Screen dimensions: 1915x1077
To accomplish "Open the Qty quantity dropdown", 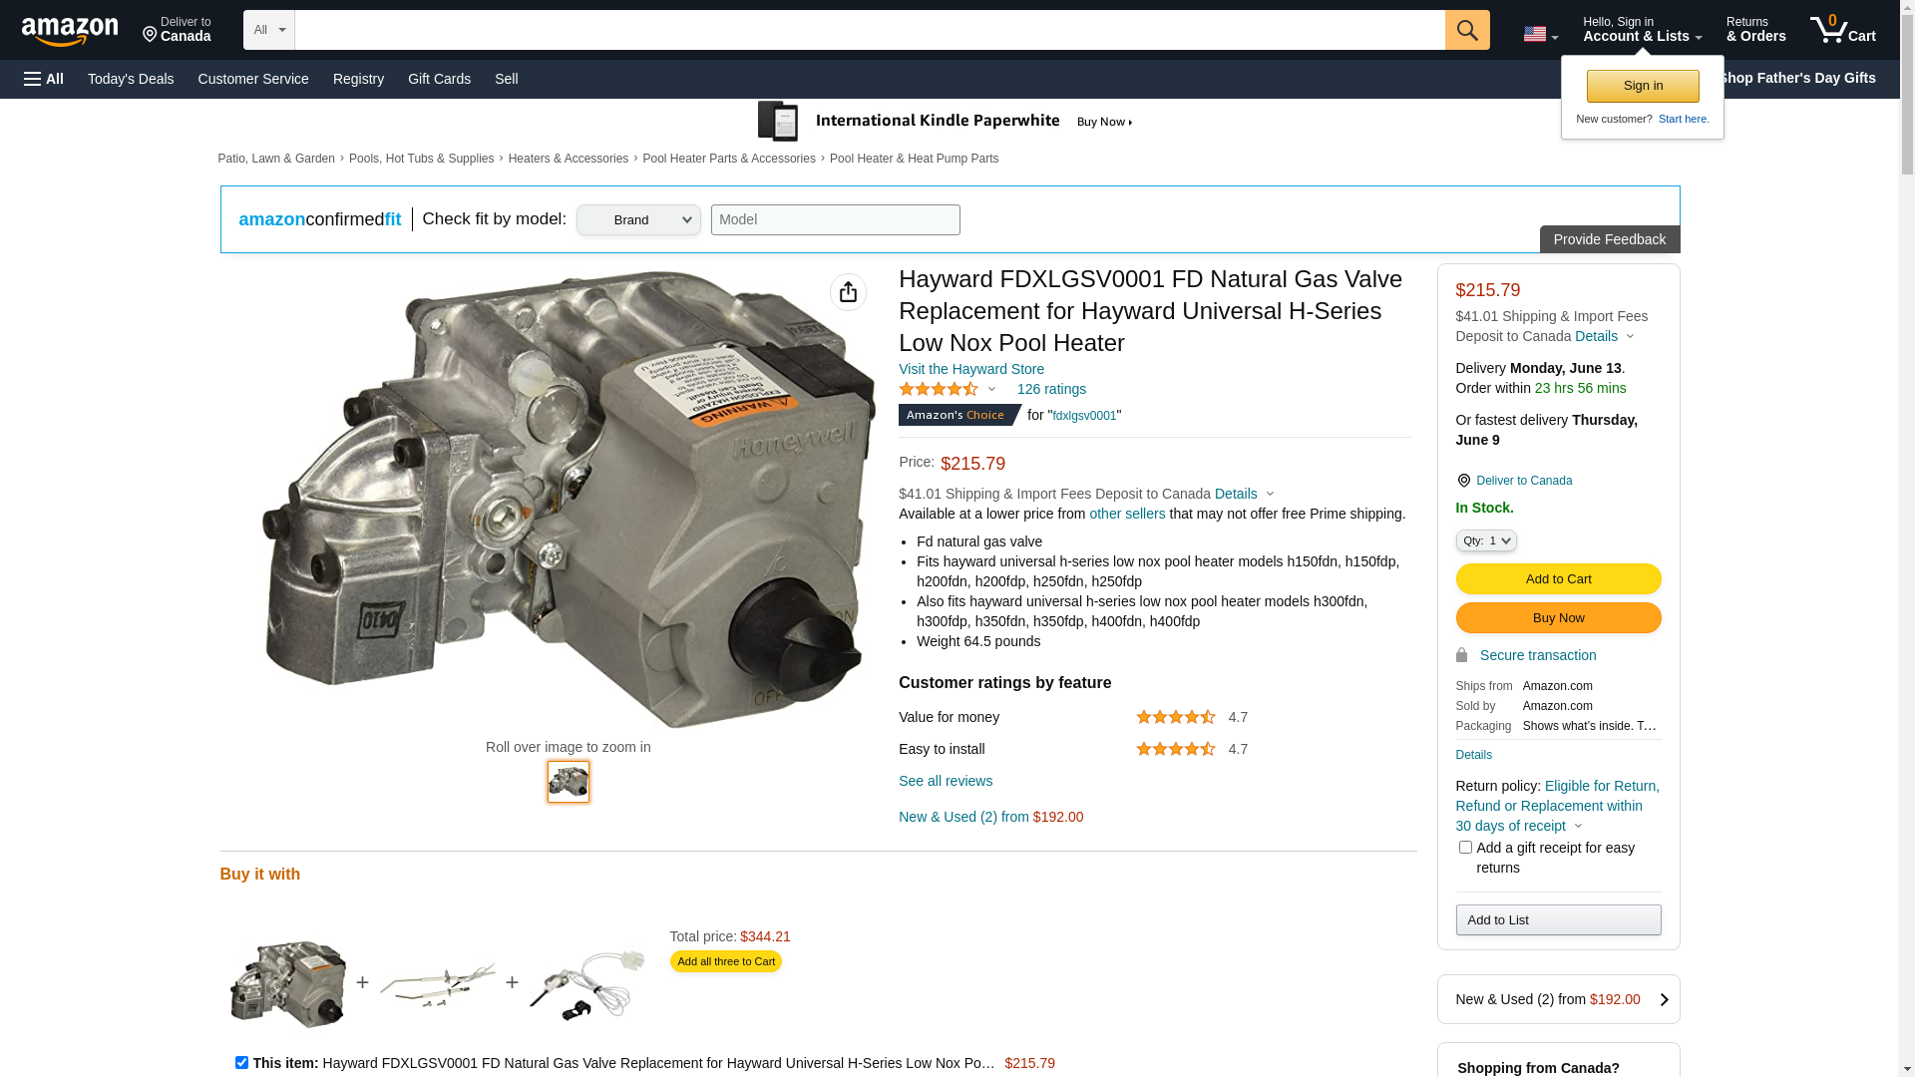I will (1486, 540).
